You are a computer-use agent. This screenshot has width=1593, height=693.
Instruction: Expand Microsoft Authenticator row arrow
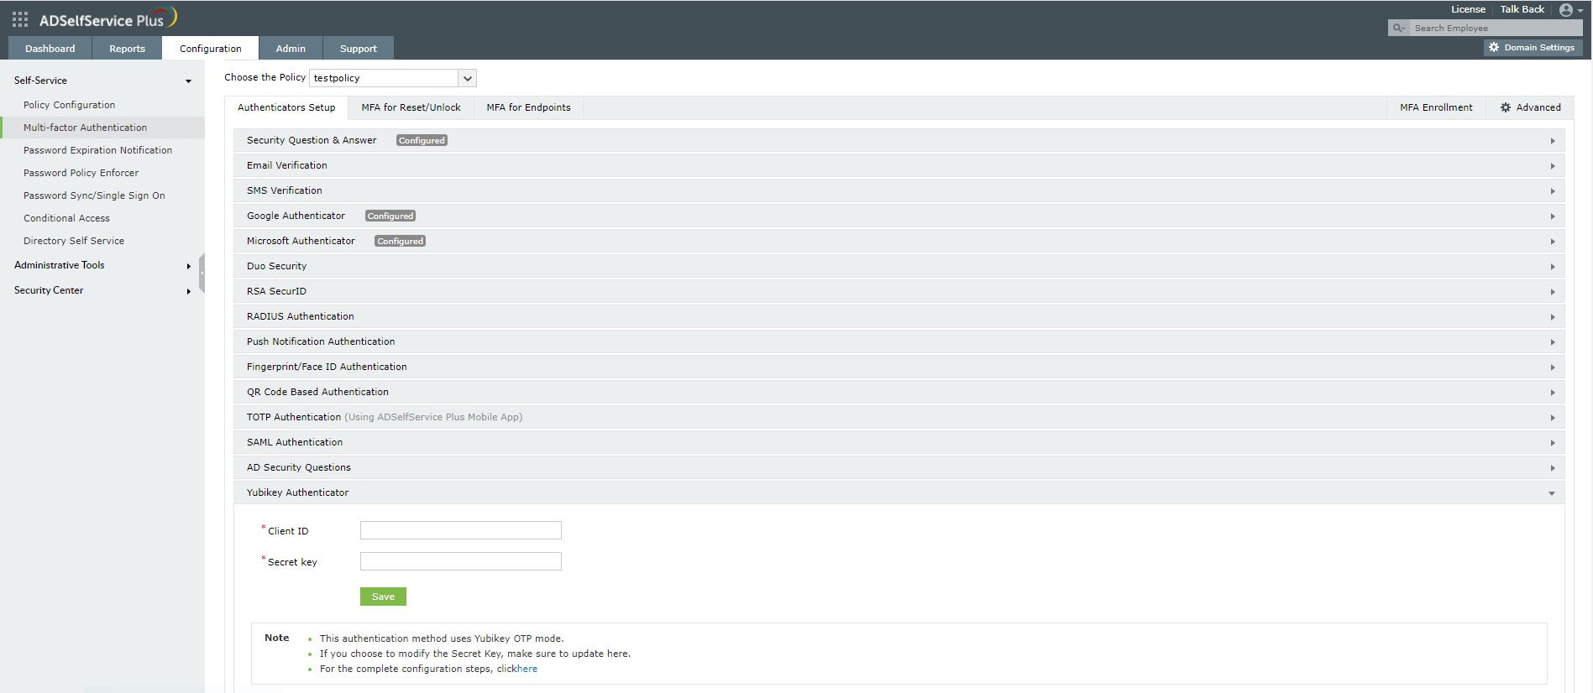click(x=1553, y=242)
